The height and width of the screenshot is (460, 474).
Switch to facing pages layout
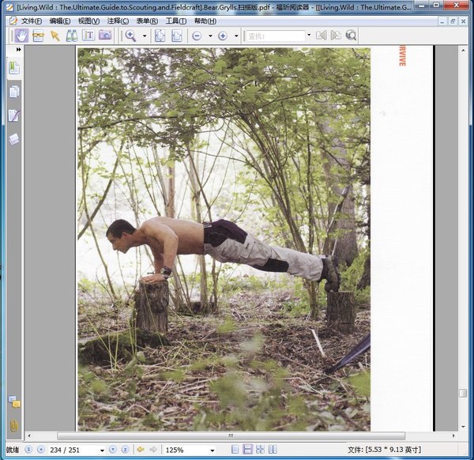click(260, 450)
